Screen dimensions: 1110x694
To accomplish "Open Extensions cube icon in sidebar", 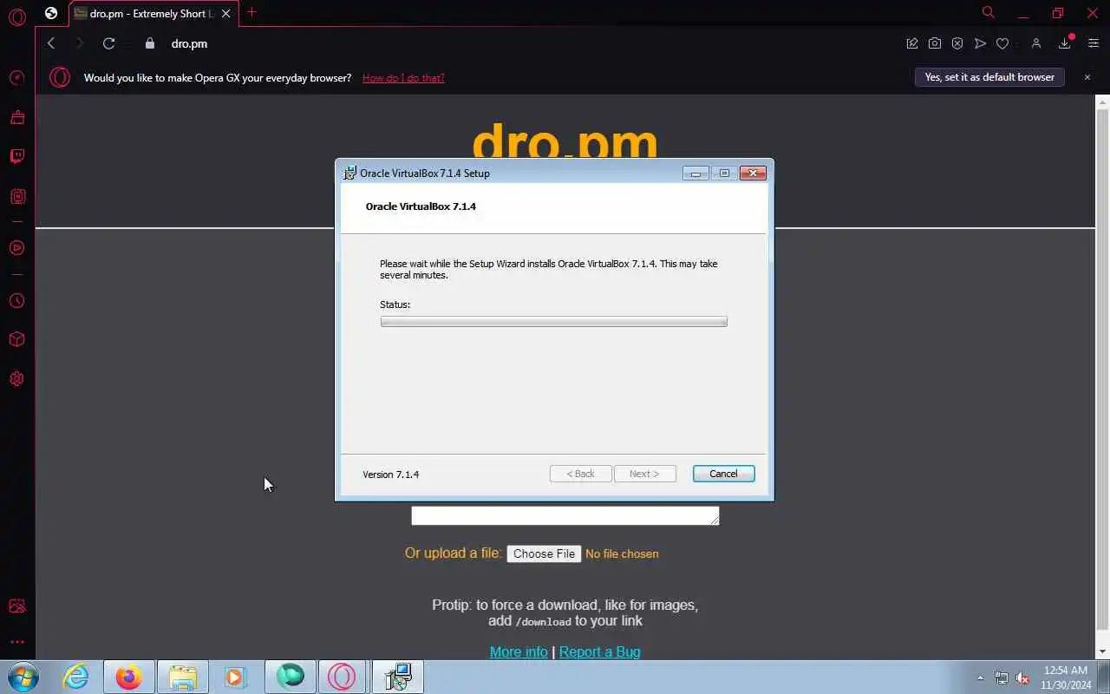I will 16,339.
